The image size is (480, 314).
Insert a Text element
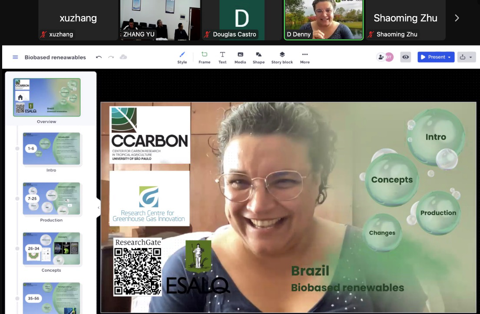[222, 58]
